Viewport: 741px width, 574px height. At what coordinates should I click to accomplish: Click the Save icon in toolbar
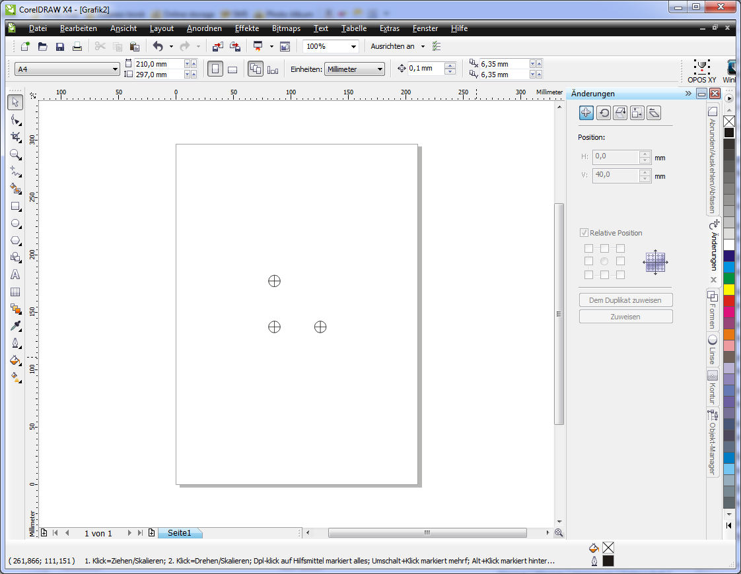click(60, 46)
